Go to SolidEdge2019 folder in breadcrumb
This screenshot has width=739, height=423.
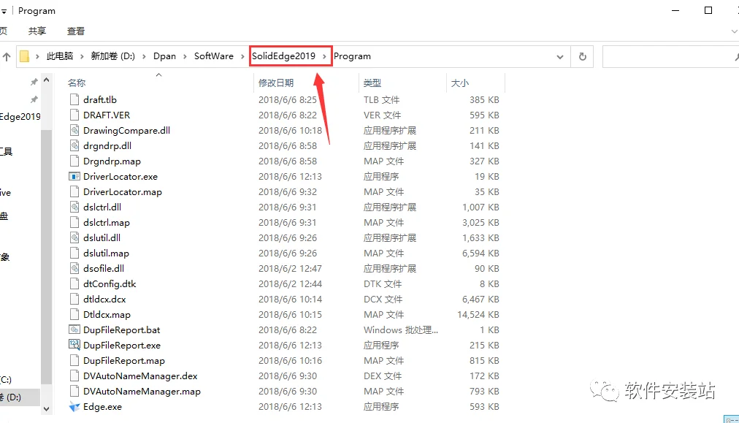(x=283, y=56)
